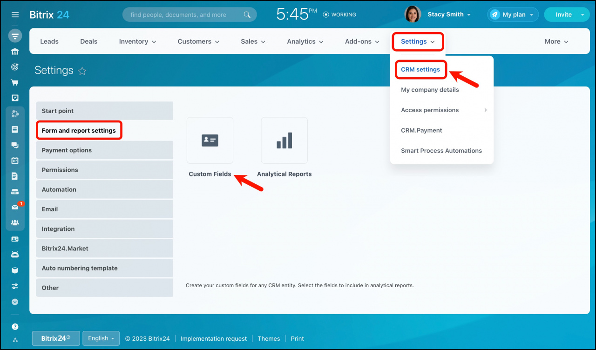The height and width of the screenshot is (350, 596).
Task: Open the storefront icon in left sidebar
Action: pos(15,51)
